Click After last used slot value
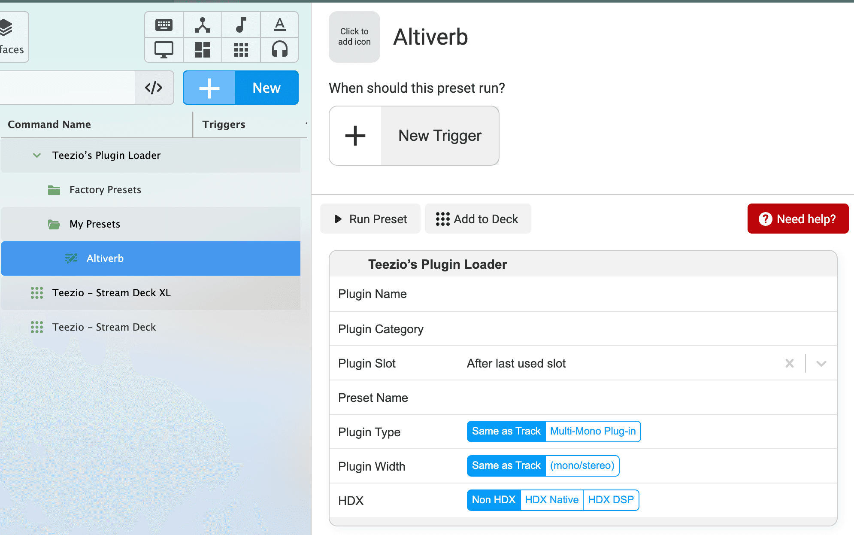This screenshot has height=535, width=854. click(x=516, y=363)
